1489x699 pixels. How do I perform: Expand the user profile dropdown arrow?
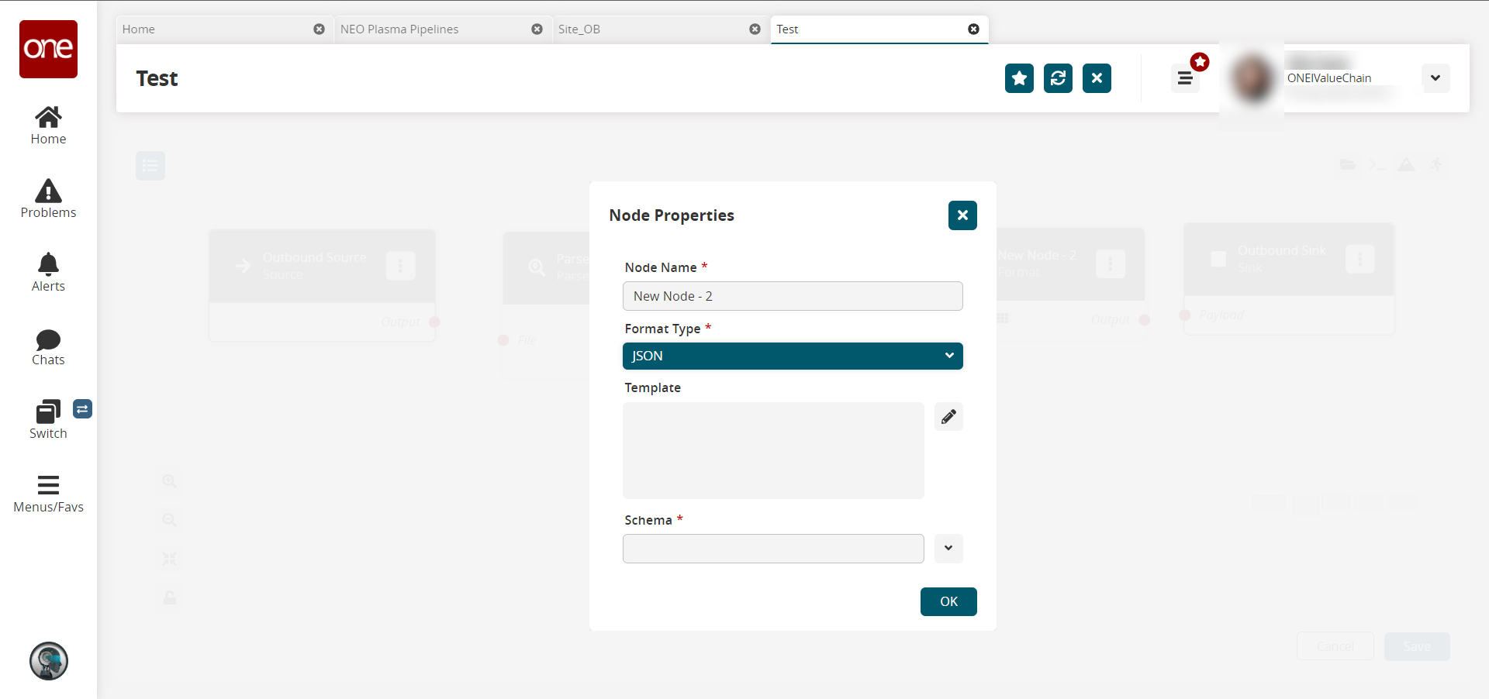1435,78
